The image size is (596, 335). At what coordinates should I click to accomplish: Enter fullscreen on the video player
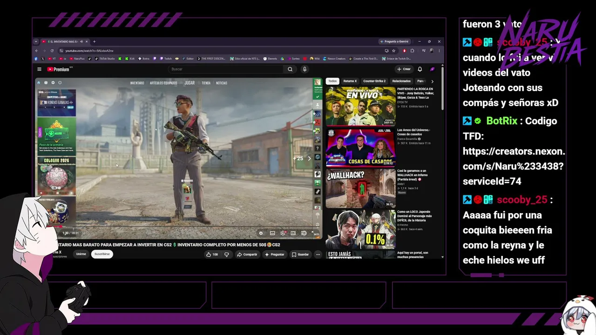point(314,233)
